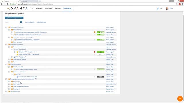This screenshot has width=184, height=103.
Task: Click owner name on "Отдел продаж" row
Action: (111, 84)
